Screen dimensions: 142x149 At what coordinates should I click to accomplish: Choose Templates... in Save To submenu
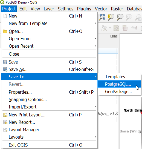[x=119, y=77]
